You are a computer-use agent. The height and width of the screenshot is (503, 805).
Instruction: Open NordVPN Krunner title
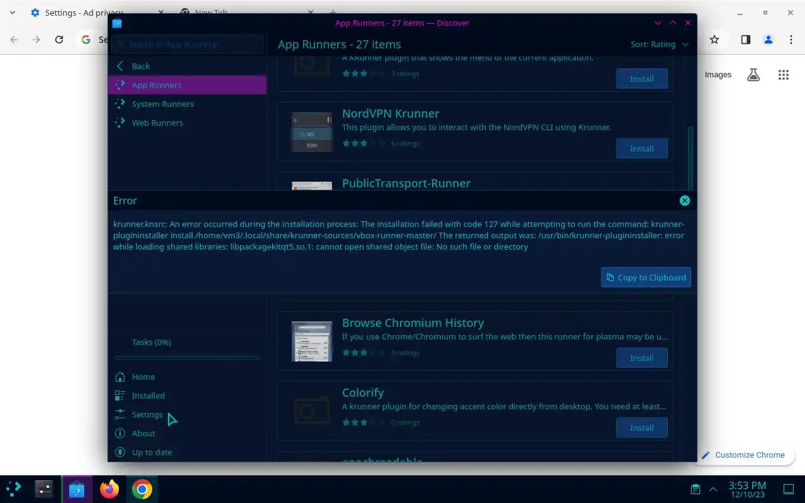pyautogui.click(x=391, y=114)
